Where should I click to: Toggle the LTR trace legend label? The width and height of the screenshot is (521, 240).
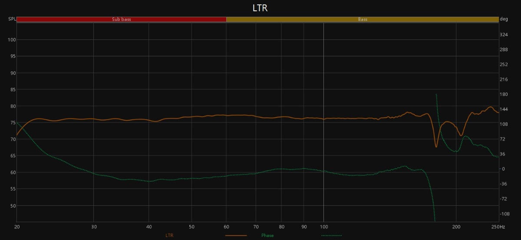[x=170, y=236]
